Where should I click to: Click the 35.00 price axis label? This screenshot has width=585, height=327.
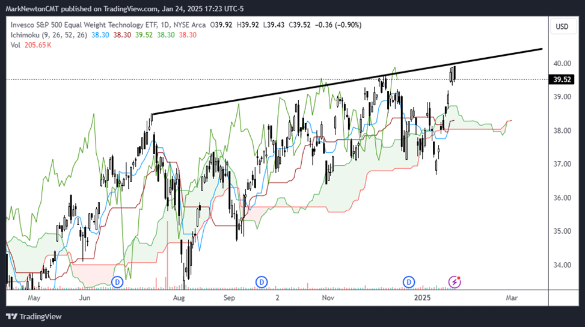click(562, 231)
